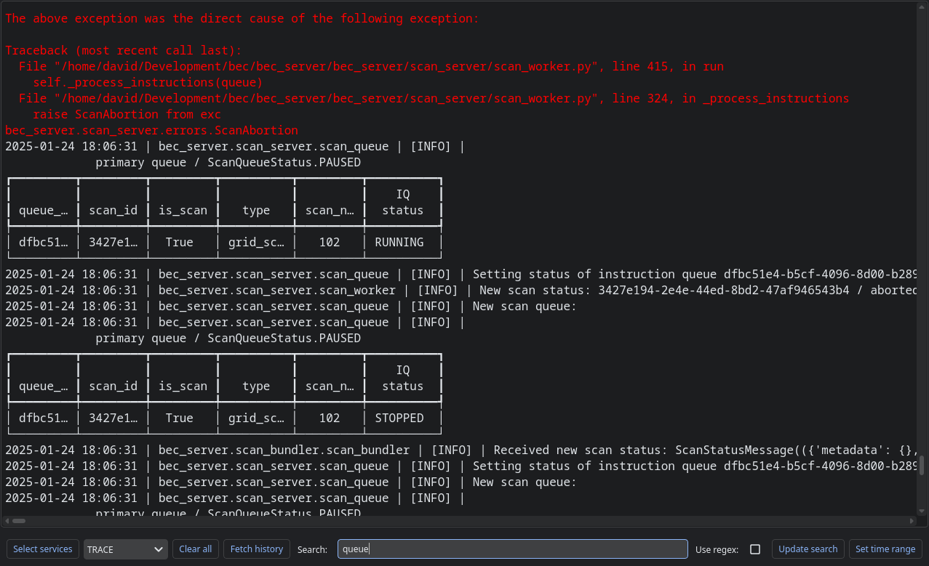Click the Select services button
929x566 pixels.
click(43, 549)
